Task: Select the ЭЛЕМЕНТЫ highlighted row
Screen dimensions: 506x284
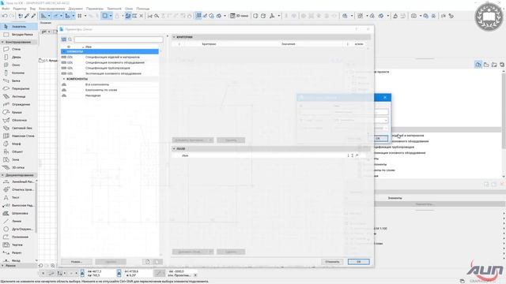Action: pyautogui.click(x=110, y=51)
